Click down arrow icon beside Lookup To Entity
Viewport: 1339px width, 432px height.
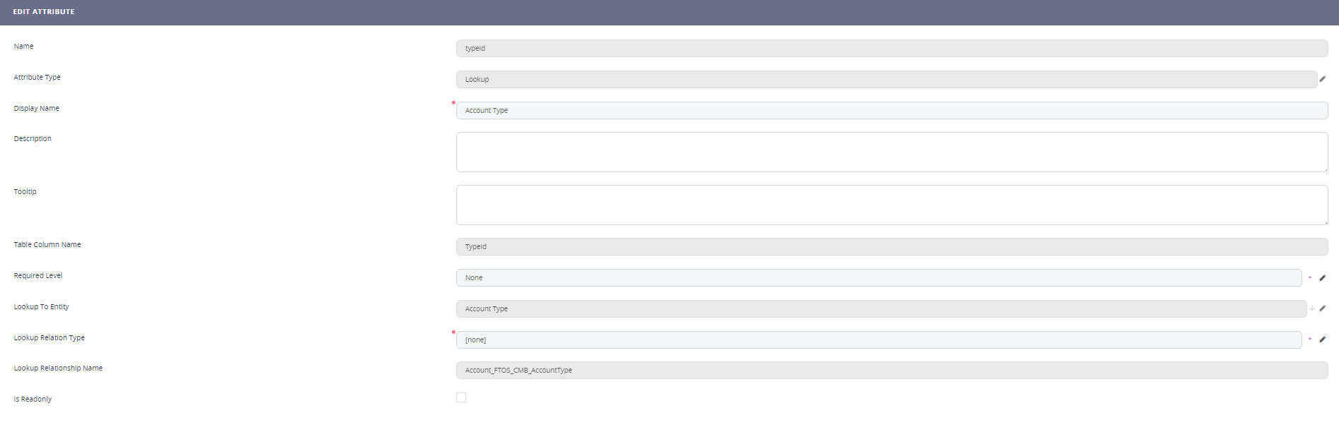[x=1311, y=308]
